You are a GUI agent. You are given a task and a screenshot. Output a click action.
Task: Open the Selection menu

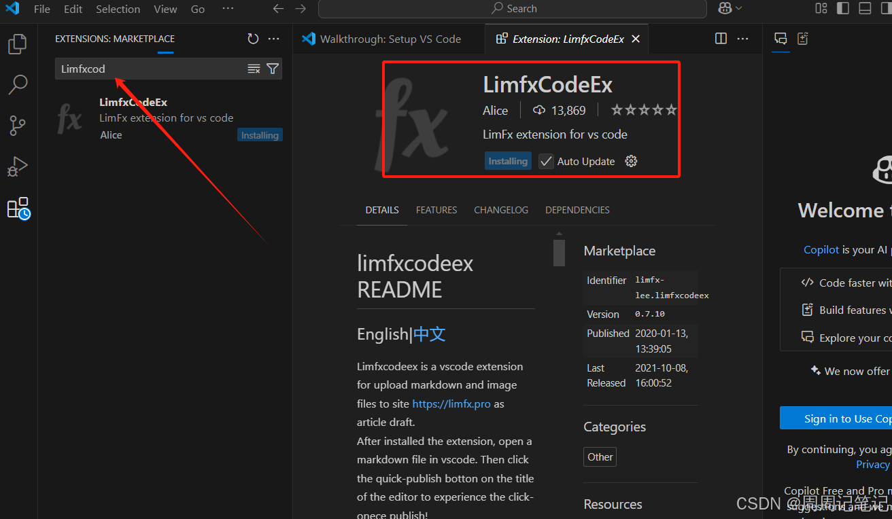[x=118, y=9]
